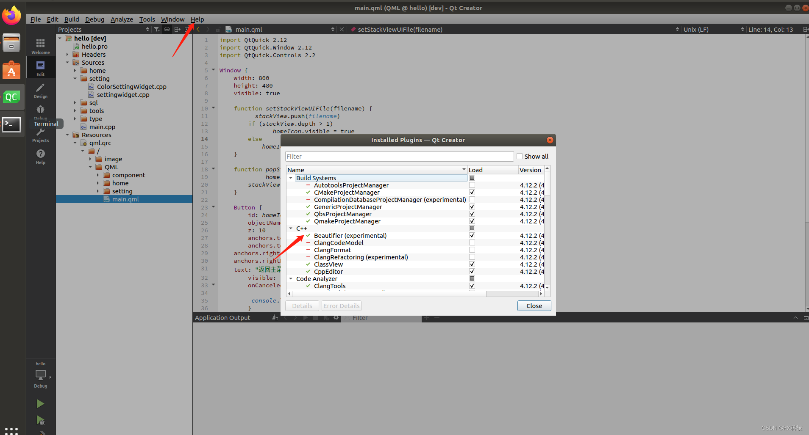This screenshot has height=435, width=809.
Task: Expand the image folder under qml.qrc
Action: [x=90, y=159]
